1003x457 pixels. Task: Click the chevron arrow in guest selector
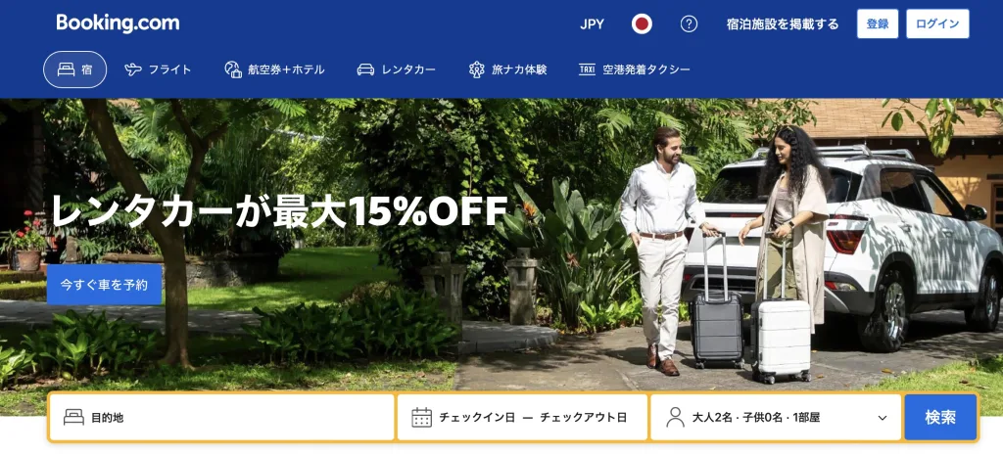tap(883, 418)
